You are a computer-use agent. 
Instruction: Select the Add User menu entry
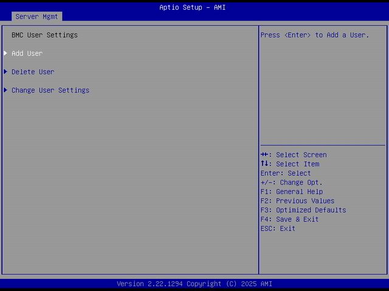click(x=27, y=53)
